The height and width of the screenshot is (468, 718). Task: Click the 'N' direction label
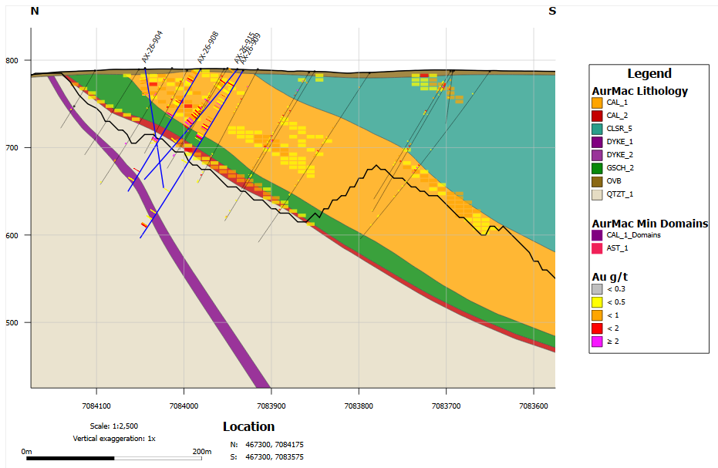[35, 11]
